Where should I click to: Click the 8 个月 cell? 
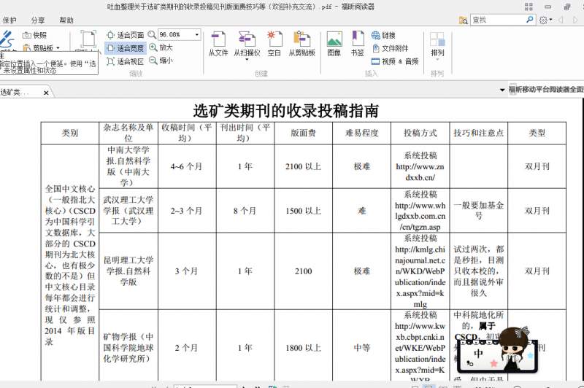pos(245,211)
